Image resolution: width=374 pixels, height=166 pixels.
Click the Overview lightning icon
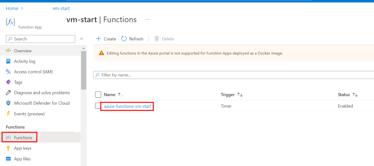tap(8, 51)
